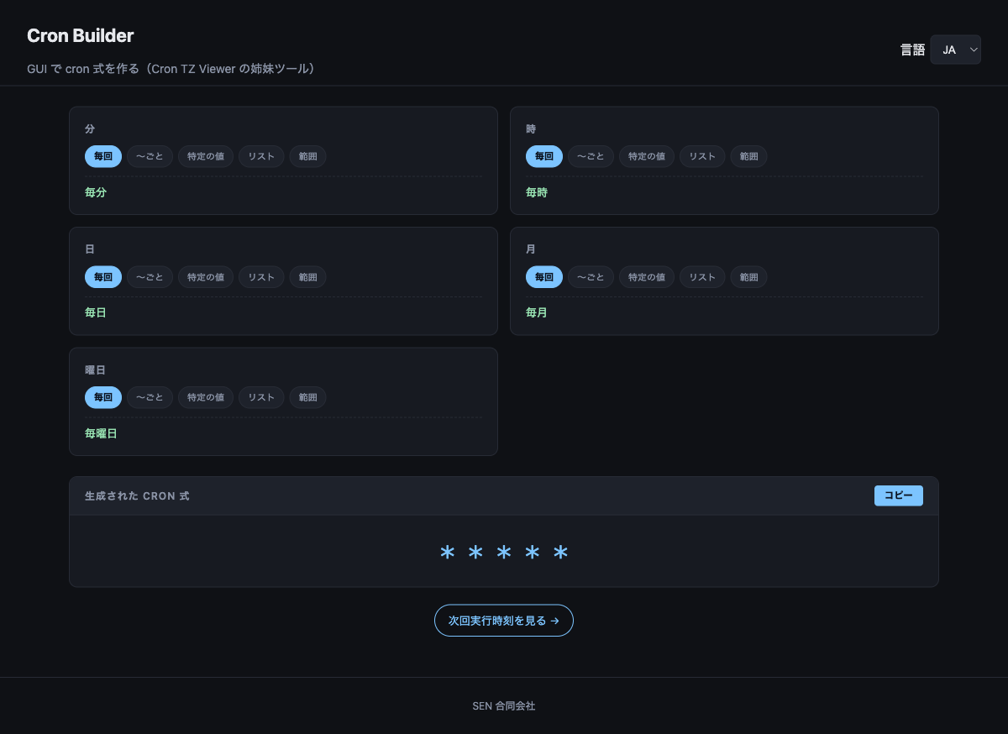Pick 範囲 mode for the 月 field
The height and width of the screenshot is (734, 1008).
point(748,277)
